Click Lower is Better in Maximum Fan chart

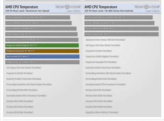[x=73, y=11]
